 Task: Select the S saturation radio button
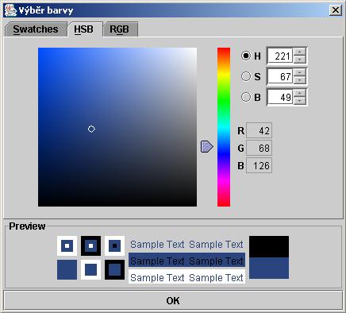[246, 76]
